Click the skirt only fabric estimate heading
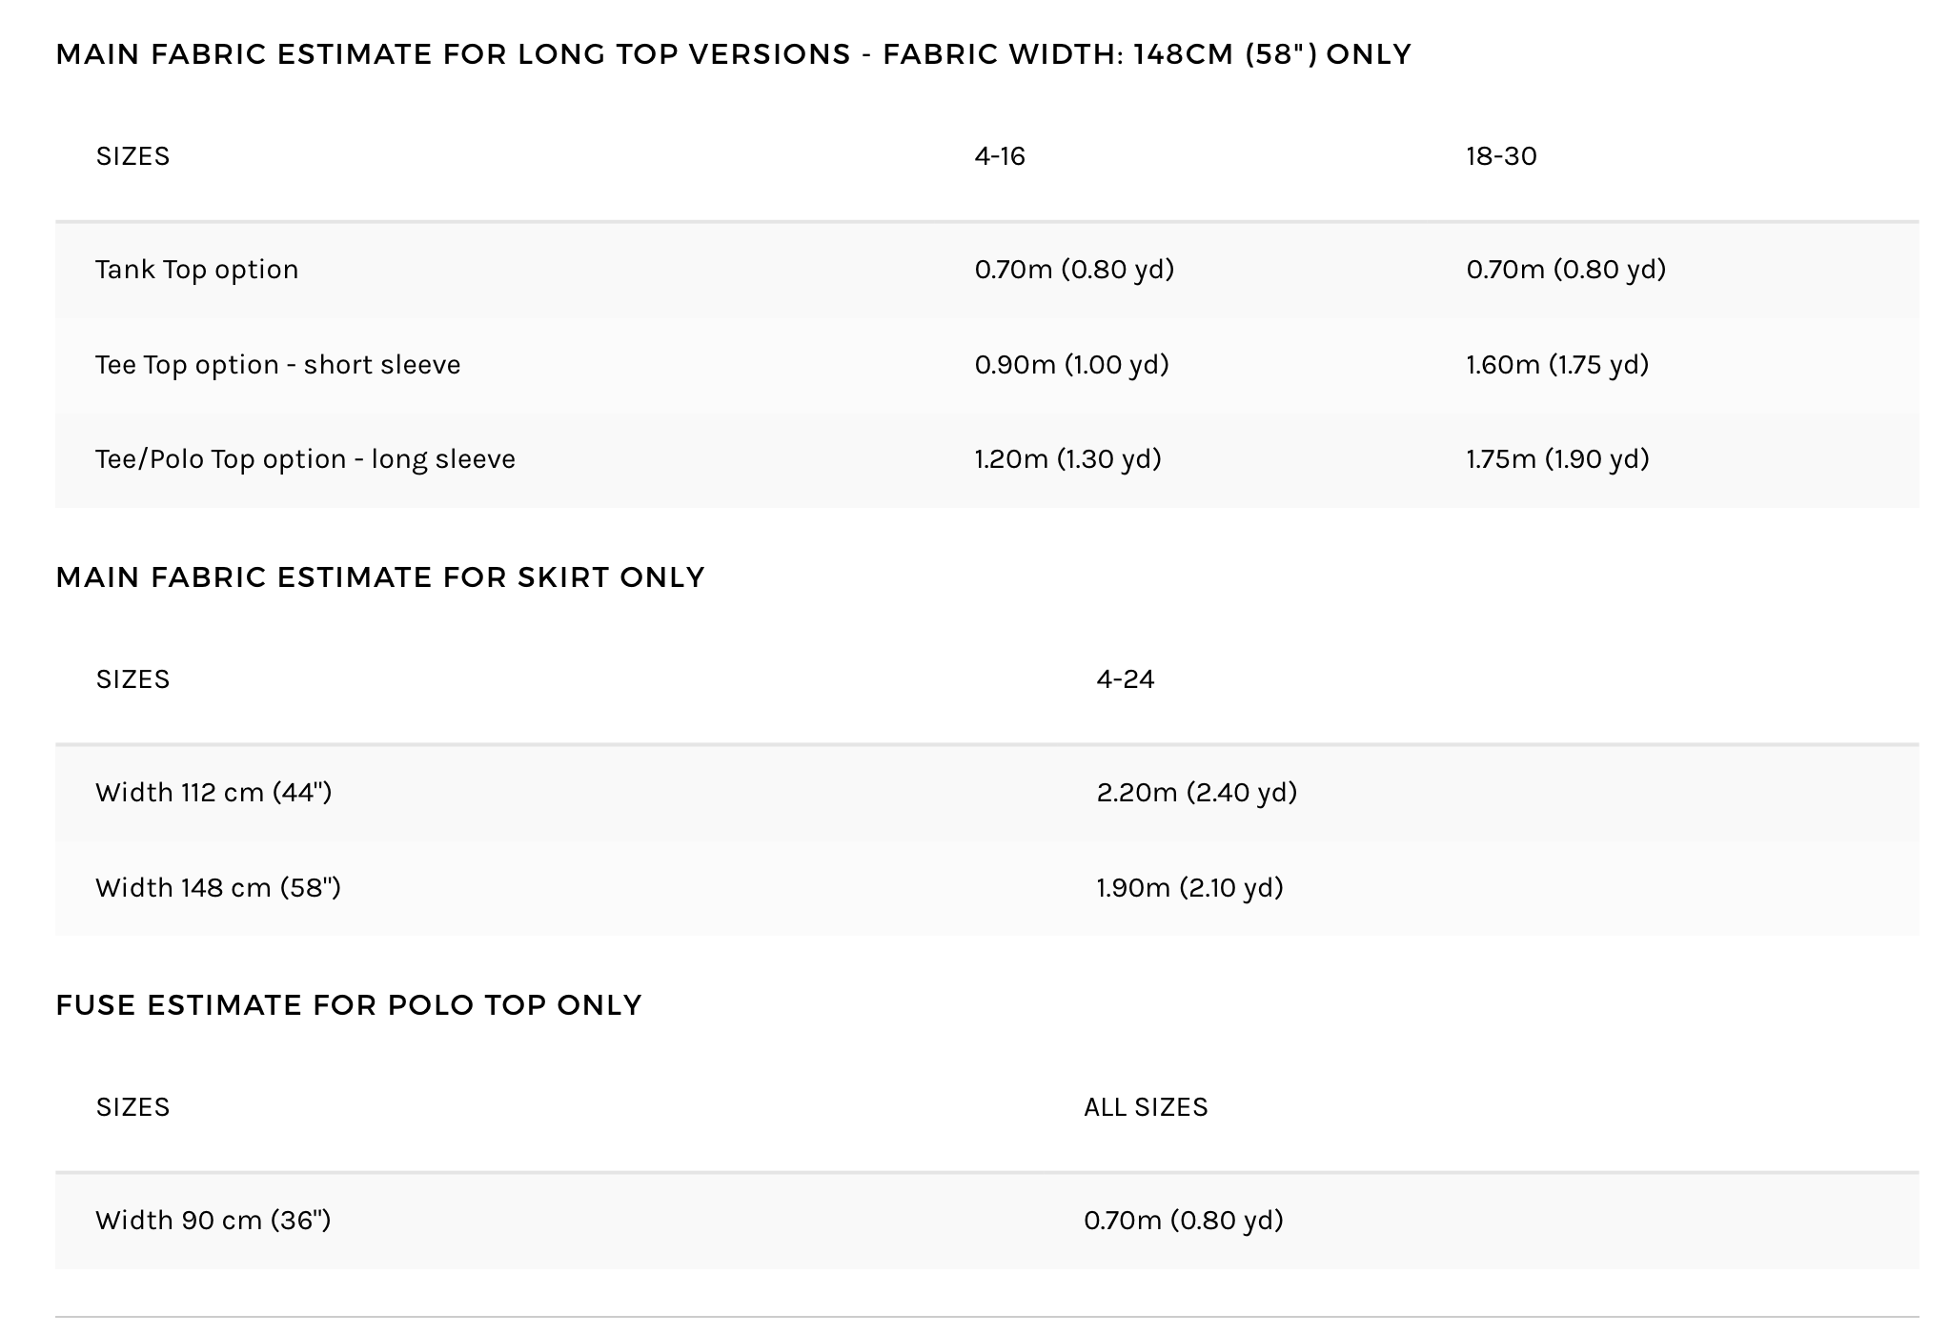The height and width of the screenshot is (1334, 1950). tap(380, 577)
